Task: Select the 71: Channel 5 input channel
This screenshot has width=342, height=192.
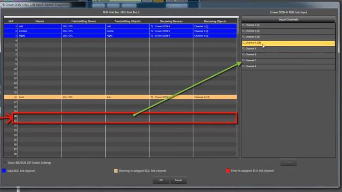Action: [x=289, y=49]
